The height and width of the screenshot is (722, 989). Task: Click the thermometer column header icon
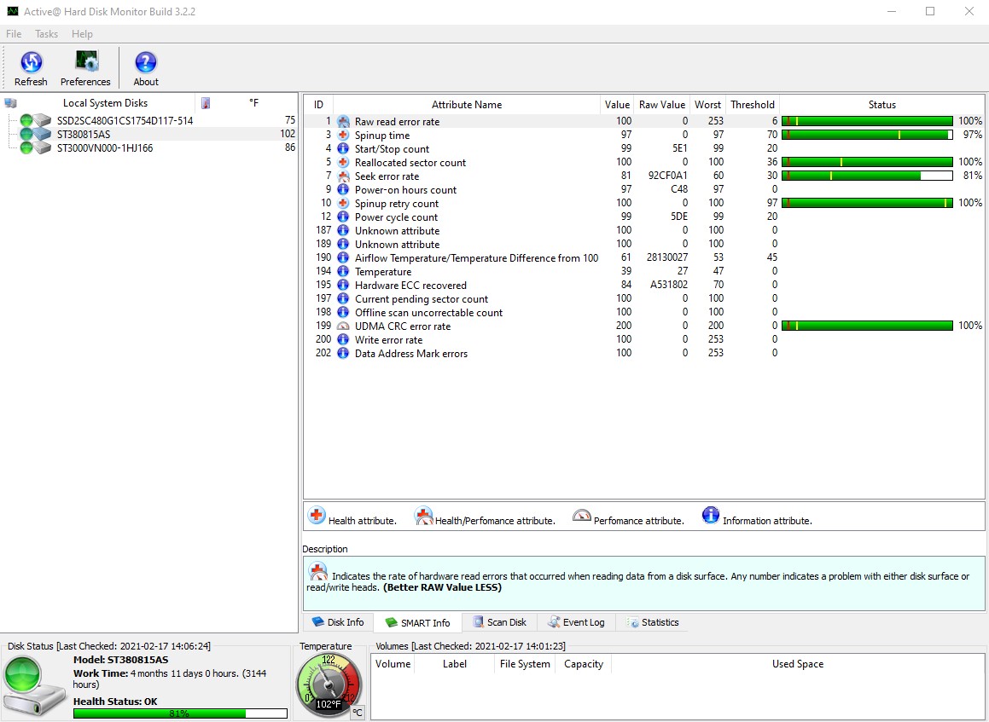(x=206, y=103)
